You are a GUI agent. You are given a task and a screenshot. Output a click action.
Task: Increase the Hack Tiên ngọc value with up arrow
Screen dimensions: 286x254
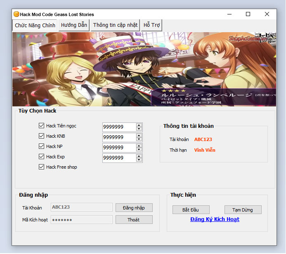coord(139,125)
